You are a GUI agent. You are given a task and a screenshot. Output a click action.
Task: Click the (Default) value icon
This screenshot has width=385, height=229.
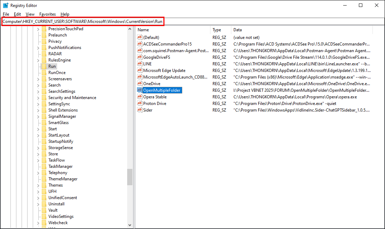point(140,38)
